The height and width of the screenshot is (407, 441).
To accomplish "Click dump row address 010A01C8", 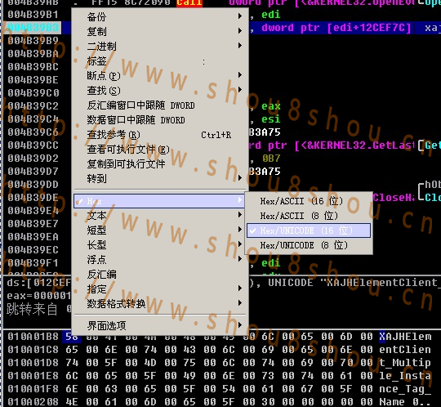I will pyautogui.click(x=33, y=350).
